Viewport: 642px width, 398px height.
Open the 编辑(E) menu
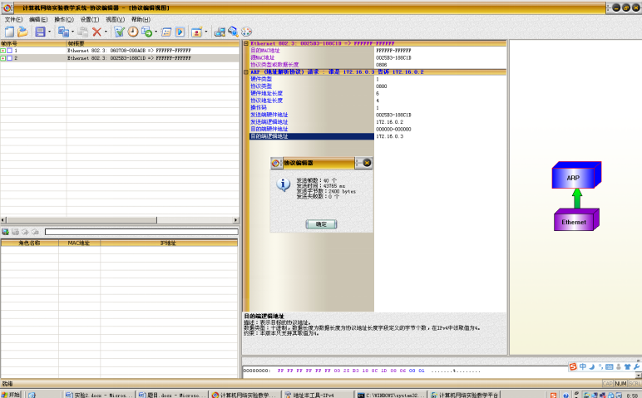[x=38, y=19]
